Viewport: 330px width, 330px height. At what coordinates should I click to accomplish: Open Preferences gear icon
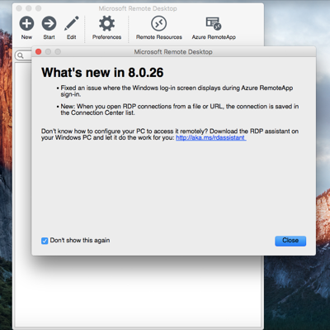106,23
